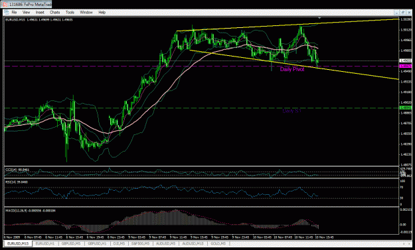Click the Daily Pivot label

coord(292,69)
